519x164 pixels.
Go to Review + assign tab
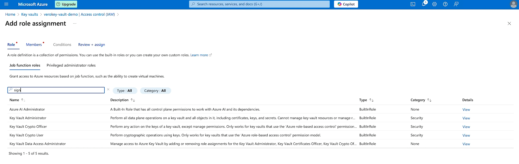pyautogui.click(x=91, y=45)
